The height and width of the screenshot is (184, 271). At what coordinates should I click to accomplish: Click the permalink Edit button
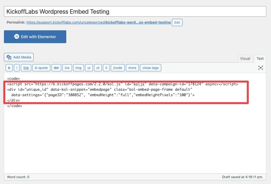pyautogui.click(x=177, y=22)
